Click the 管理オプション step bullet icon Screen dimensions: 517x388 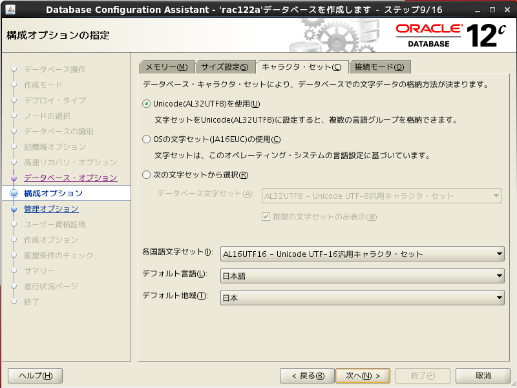(x=14, y=209)
